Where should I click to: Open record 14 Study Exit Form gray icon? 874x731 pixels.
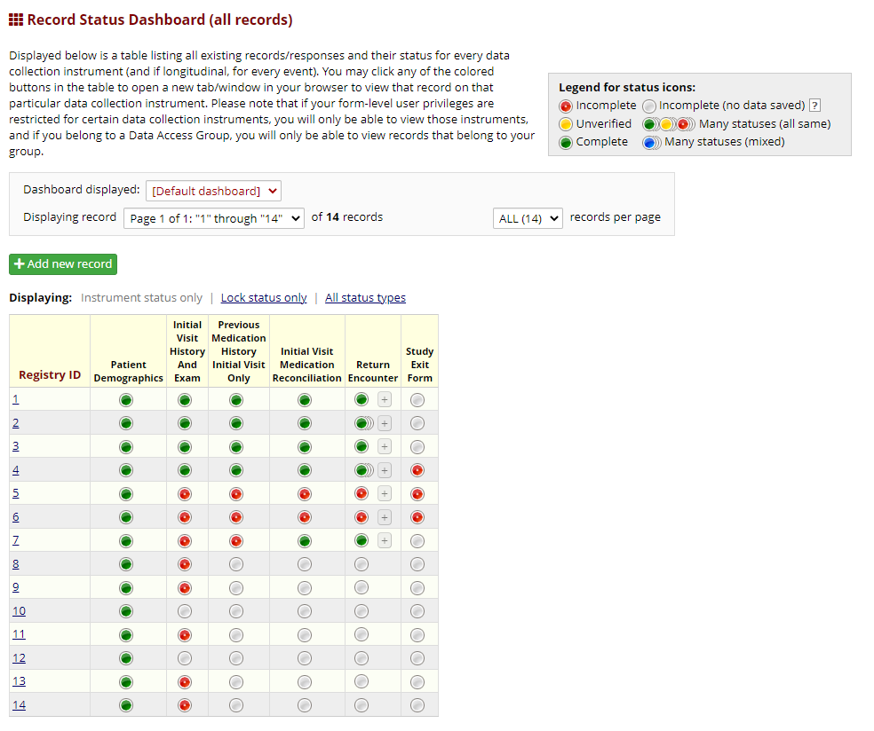[x=417, y=706]
